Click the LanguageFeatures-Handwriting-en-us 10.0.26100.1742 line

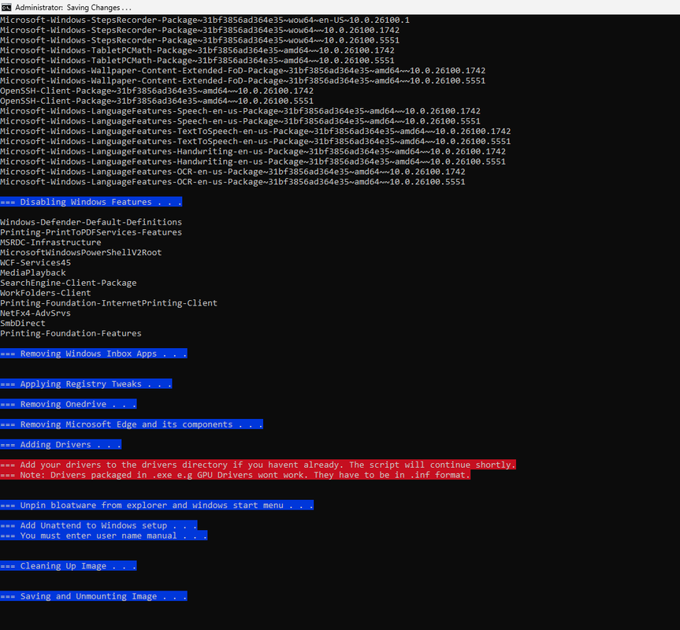pyautogui.click(x=253, y=151)
